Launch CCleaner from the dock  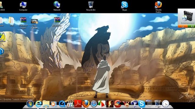[118, 104]
